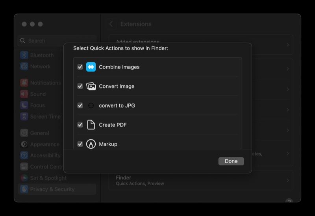The height and width of the screenshot is (216, 315).
Task: Click the Notifications bell sidebar icon
Action: 24,83
